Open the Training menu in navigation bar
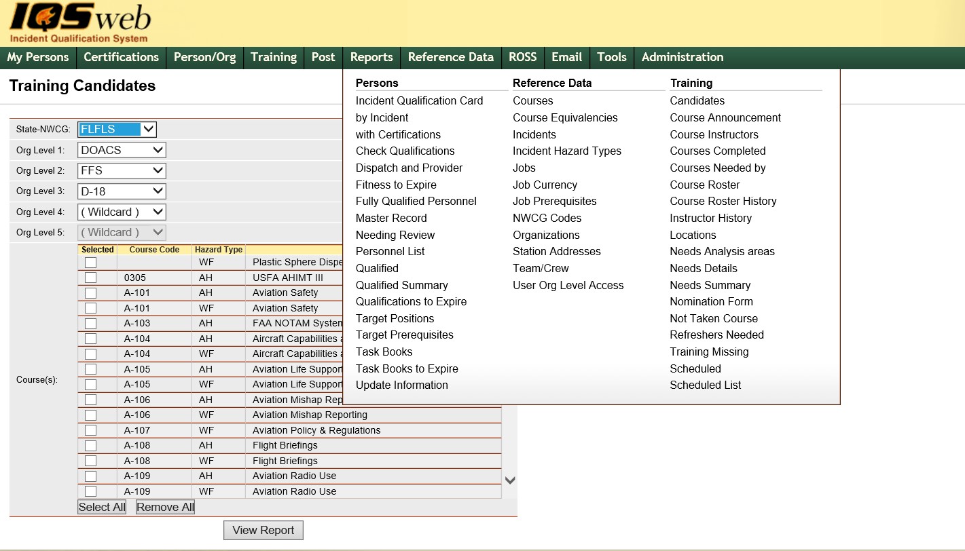The height and width of the screenshot is (551, 965). [x=274, y=58]
